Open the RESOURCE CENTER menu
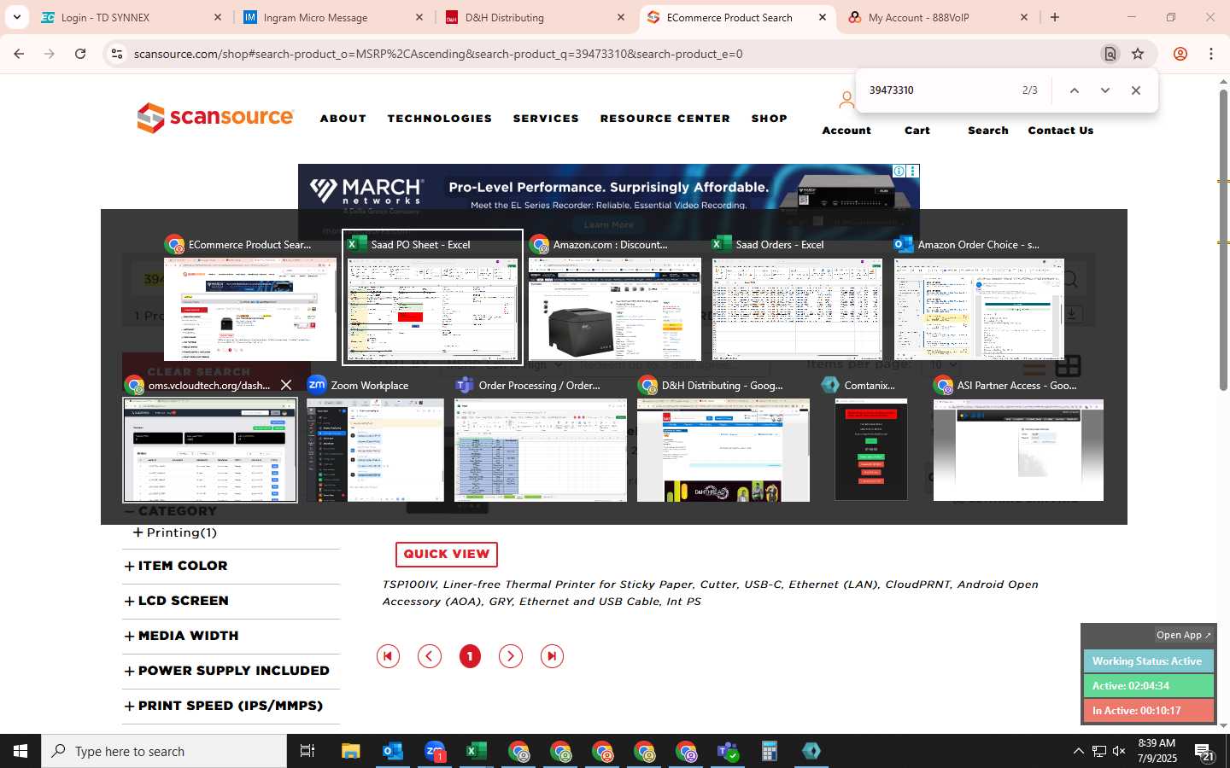The width and height of the screenshot is (1230, 768). [665, 119]
